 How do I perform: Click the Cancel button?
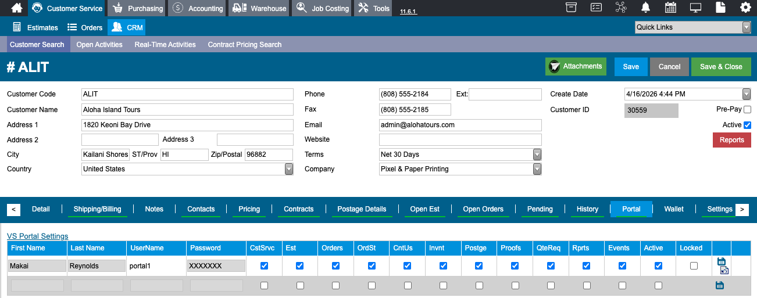click(x=669, y=67)
